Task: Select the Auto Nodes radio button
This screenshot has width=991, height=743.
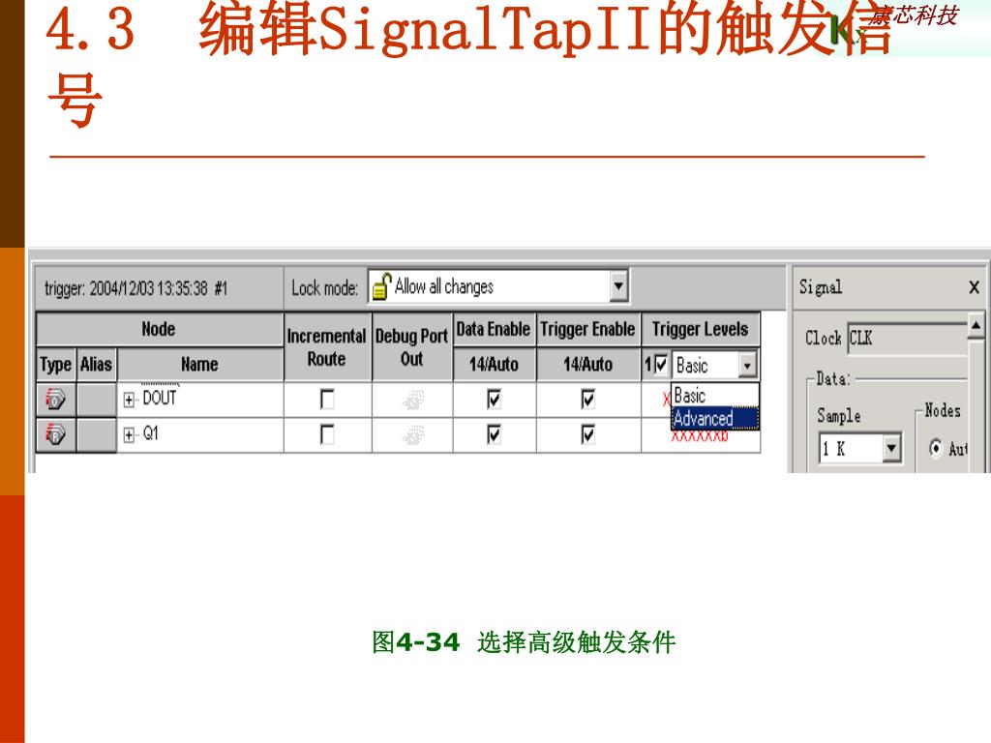Action: click(936, 448)
